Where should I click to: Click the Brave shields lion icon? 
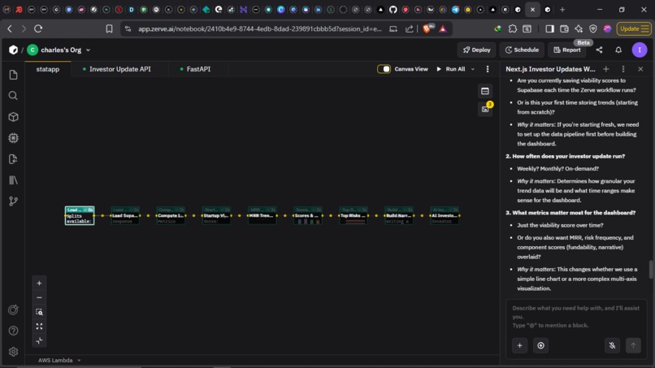[427, 28]
